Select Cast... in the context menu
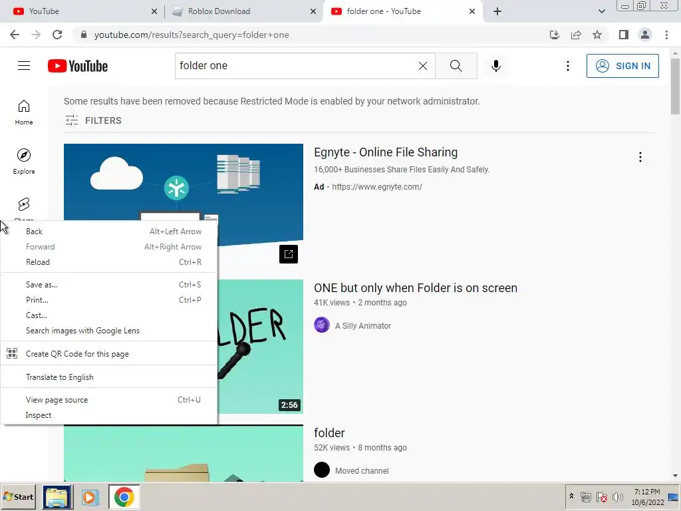 tap(108, 315)
